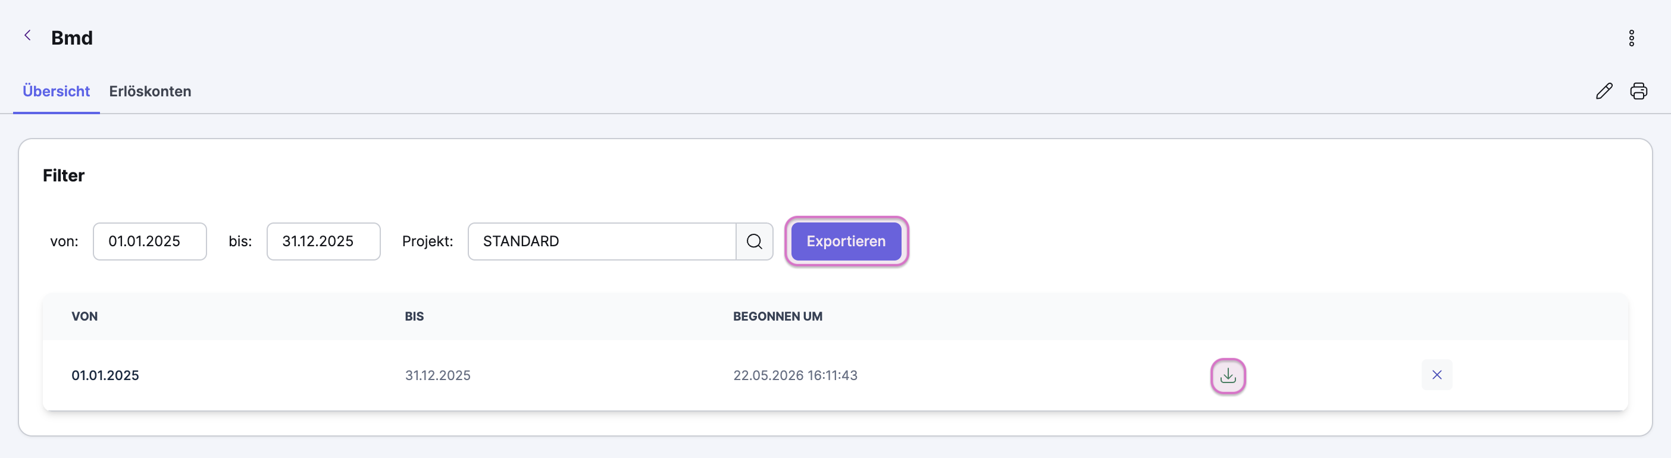Viewport: 1671px width, 458px height.
Task: Download the 01.01.2025 export file
Action: pos(1228,375)
